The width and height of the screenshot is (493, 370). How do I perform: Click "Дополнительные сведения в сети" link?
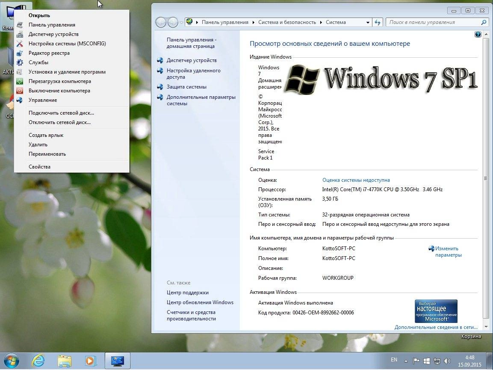[x=436, y=327]
